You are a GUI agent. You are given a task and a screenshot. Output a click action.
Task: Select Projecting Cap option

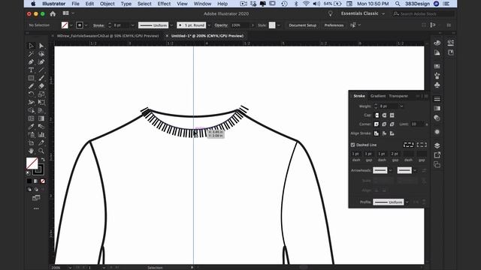point(392,115)
